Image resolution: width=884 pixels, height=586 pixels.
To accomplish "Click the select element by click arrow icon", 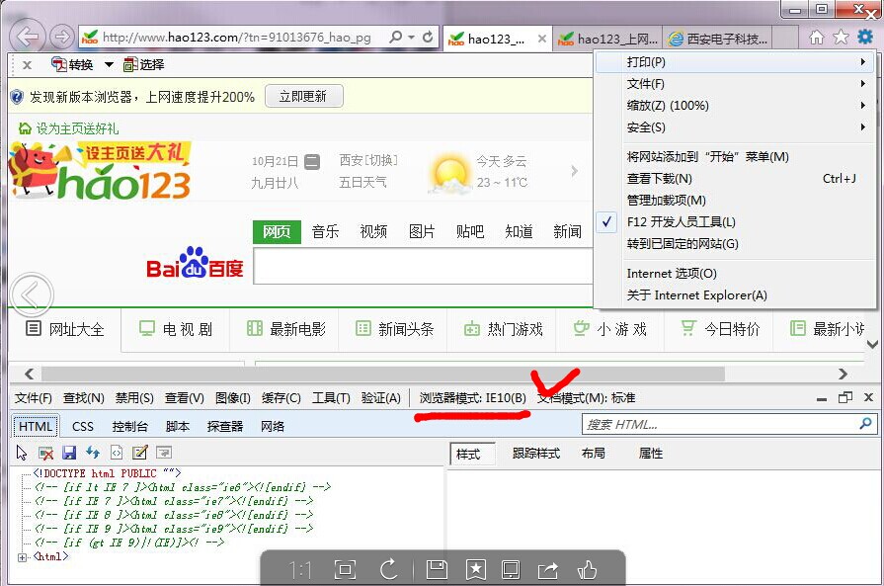I will (22, 453).
